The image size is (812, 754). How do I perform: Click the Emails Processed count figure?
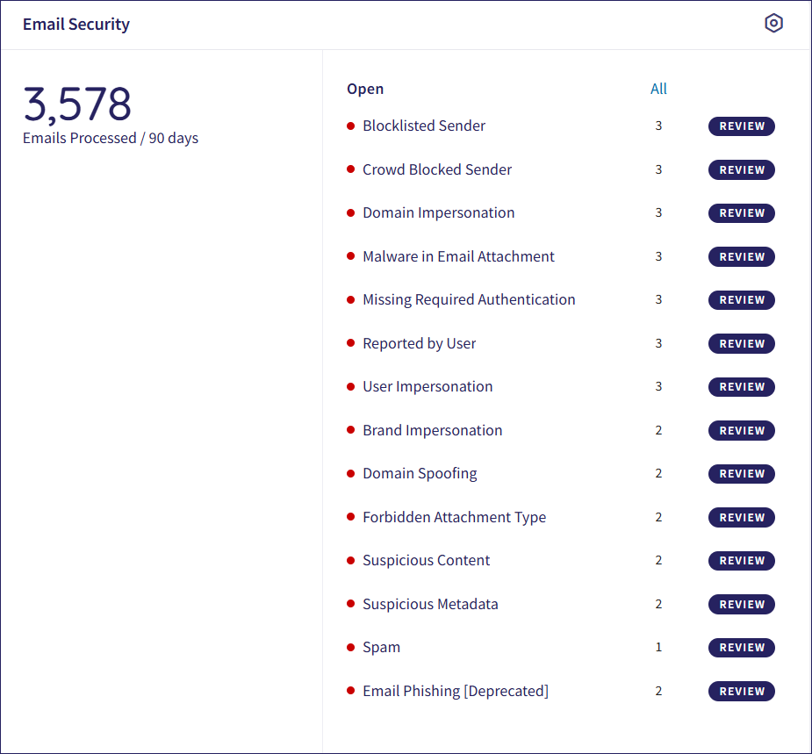[77, 104]
